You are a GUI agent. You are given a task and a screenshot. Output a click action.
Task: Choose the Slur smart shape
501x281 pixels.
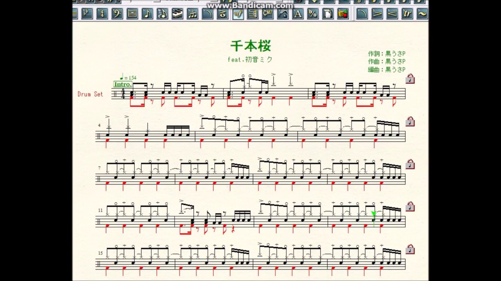[362, 14]
